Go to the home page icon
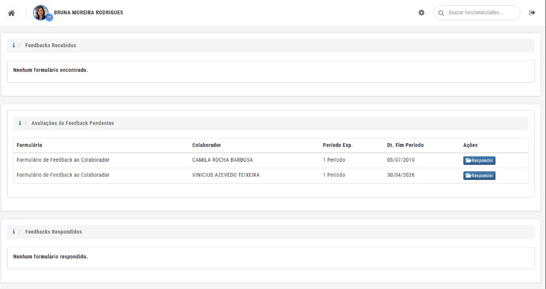This screenshot has width=546, height=289. (x=12, y=13)
